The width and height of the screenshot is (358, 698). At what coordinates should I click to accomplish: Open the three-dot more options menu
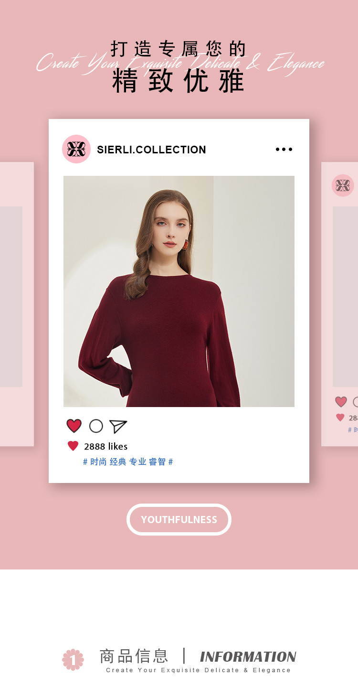click(x=284, y=150)
